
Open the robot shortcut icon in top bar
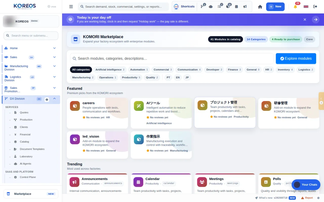(211, 7)
